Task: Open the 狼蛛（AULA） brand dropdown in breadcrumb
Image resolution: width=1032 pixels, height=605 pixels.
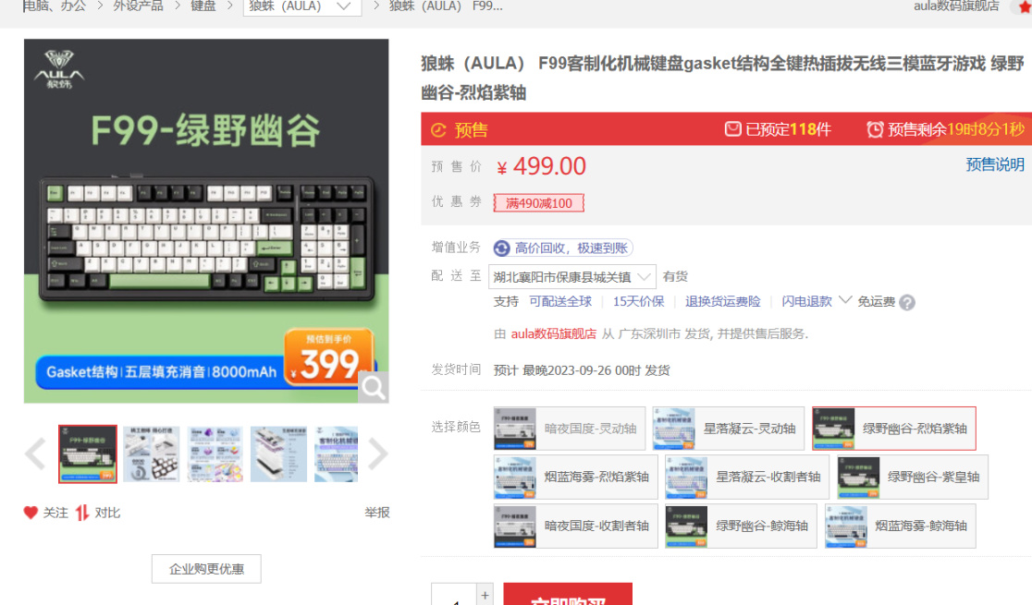Action: (302, 6)
